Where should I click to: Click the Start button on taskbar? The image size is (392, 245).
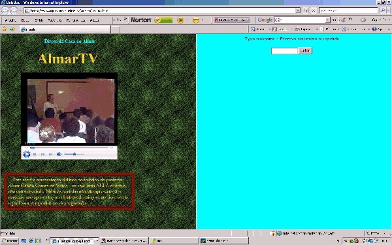point(10,240)
